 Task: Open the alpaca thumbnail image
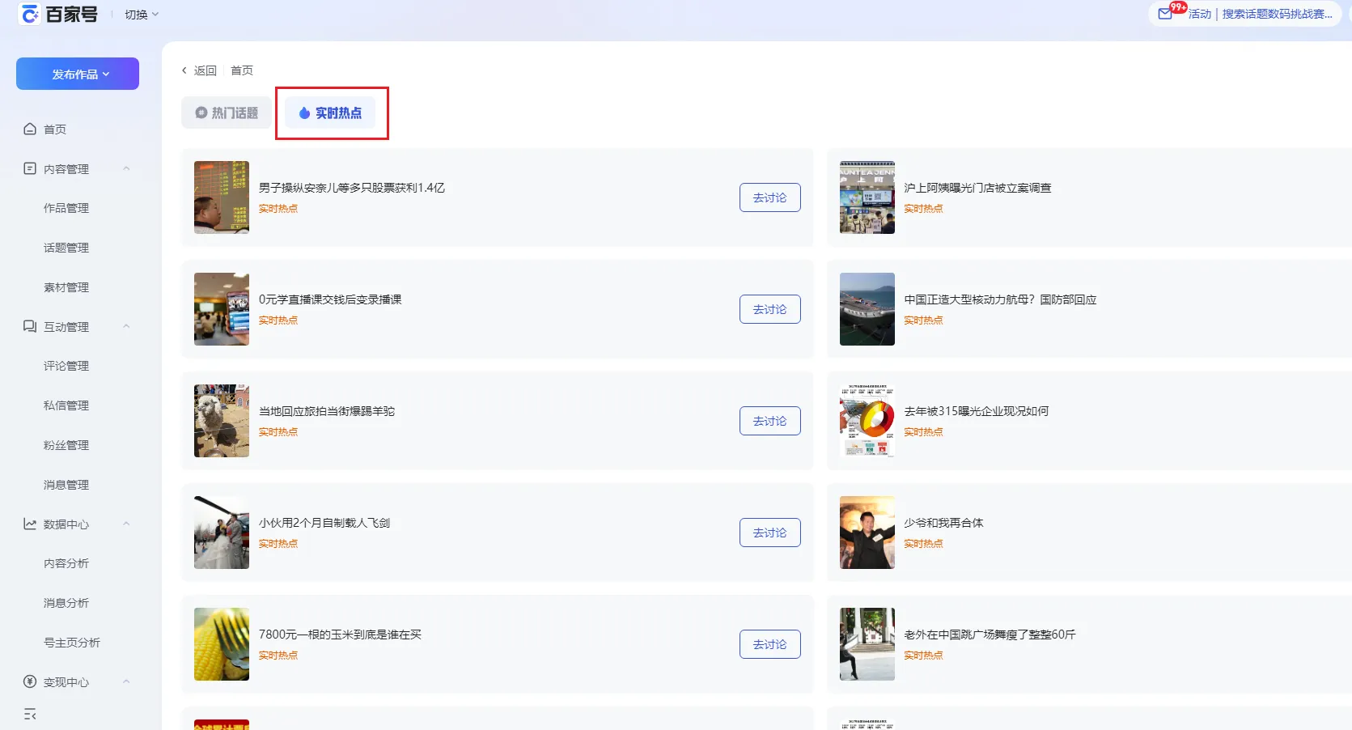(x=222, y=421)
